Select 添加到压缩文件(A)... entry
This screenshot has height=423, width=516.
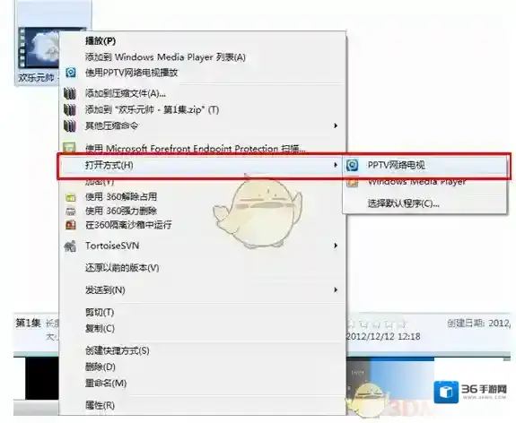click(126, 94)
